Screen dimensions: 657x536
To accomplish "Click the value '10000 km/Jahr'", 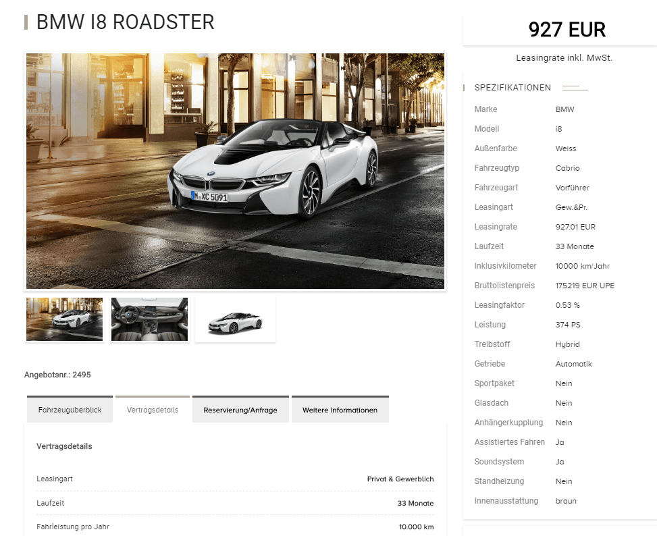I will coord(583,266).
